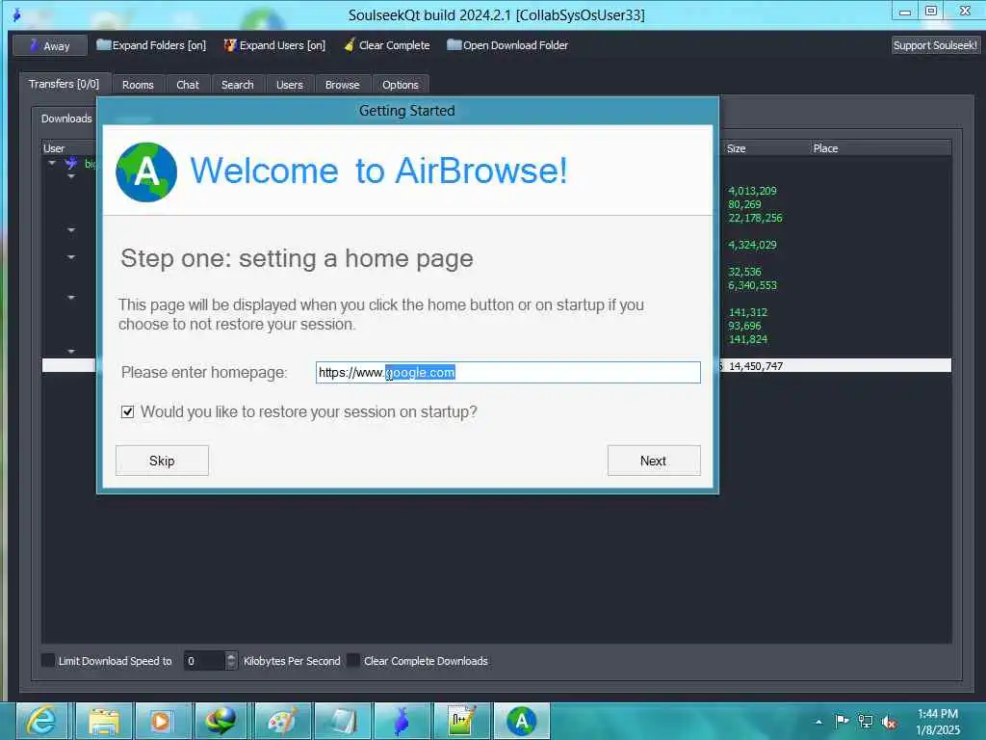Click the speed limit spinner arrows

pyautogui.click(x=231, y=661)
